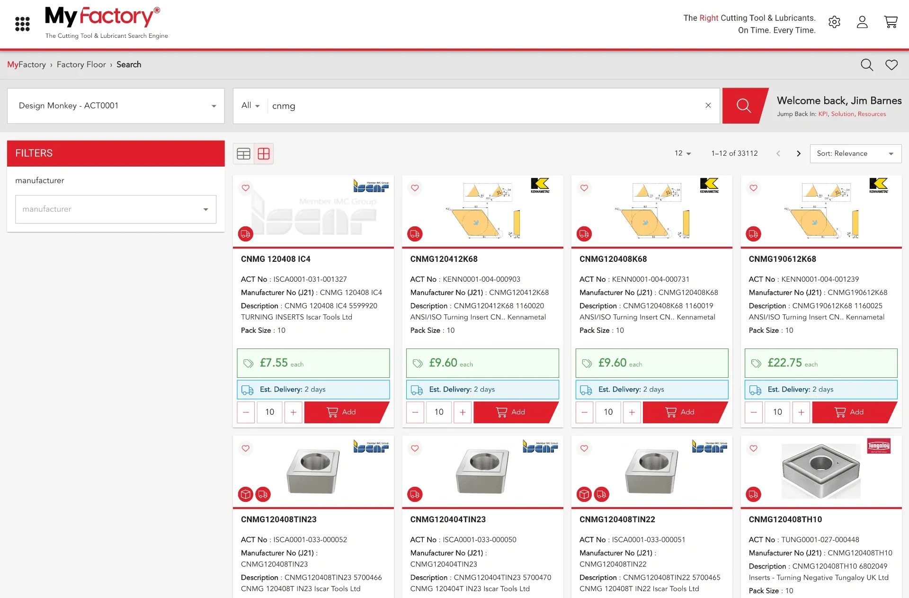The height and width of the screenshot is (598, 909).
Task: Go to Factory Floor breadcrumb
Action: point(81,64)
